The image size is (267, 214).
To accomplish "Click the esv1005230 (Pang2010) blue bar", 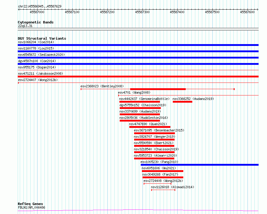I will (199, 165).
